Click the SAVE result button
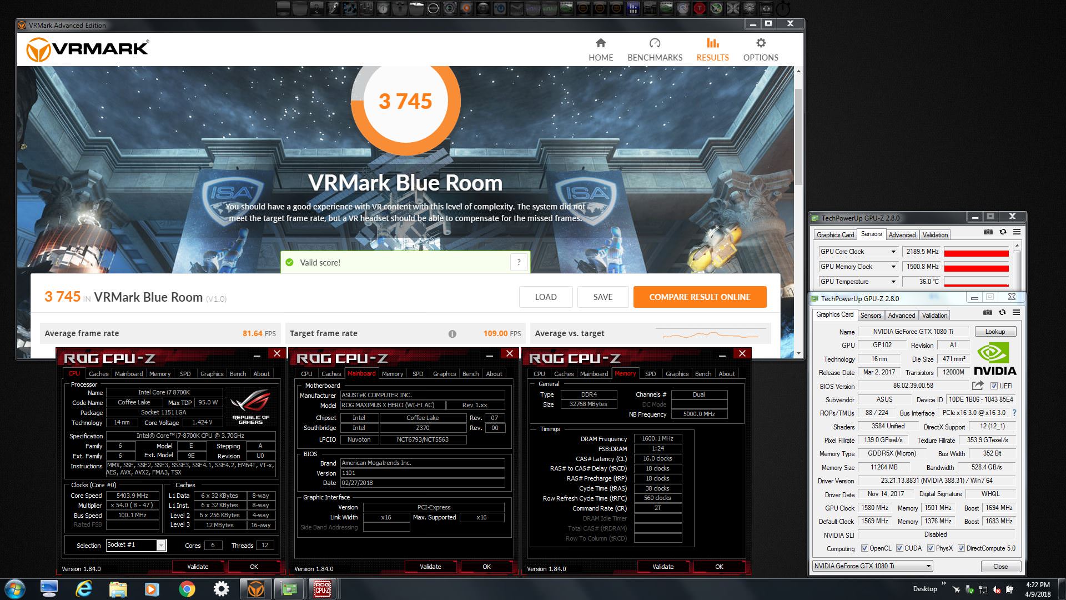1066x600 pixels. pos(603,297)
